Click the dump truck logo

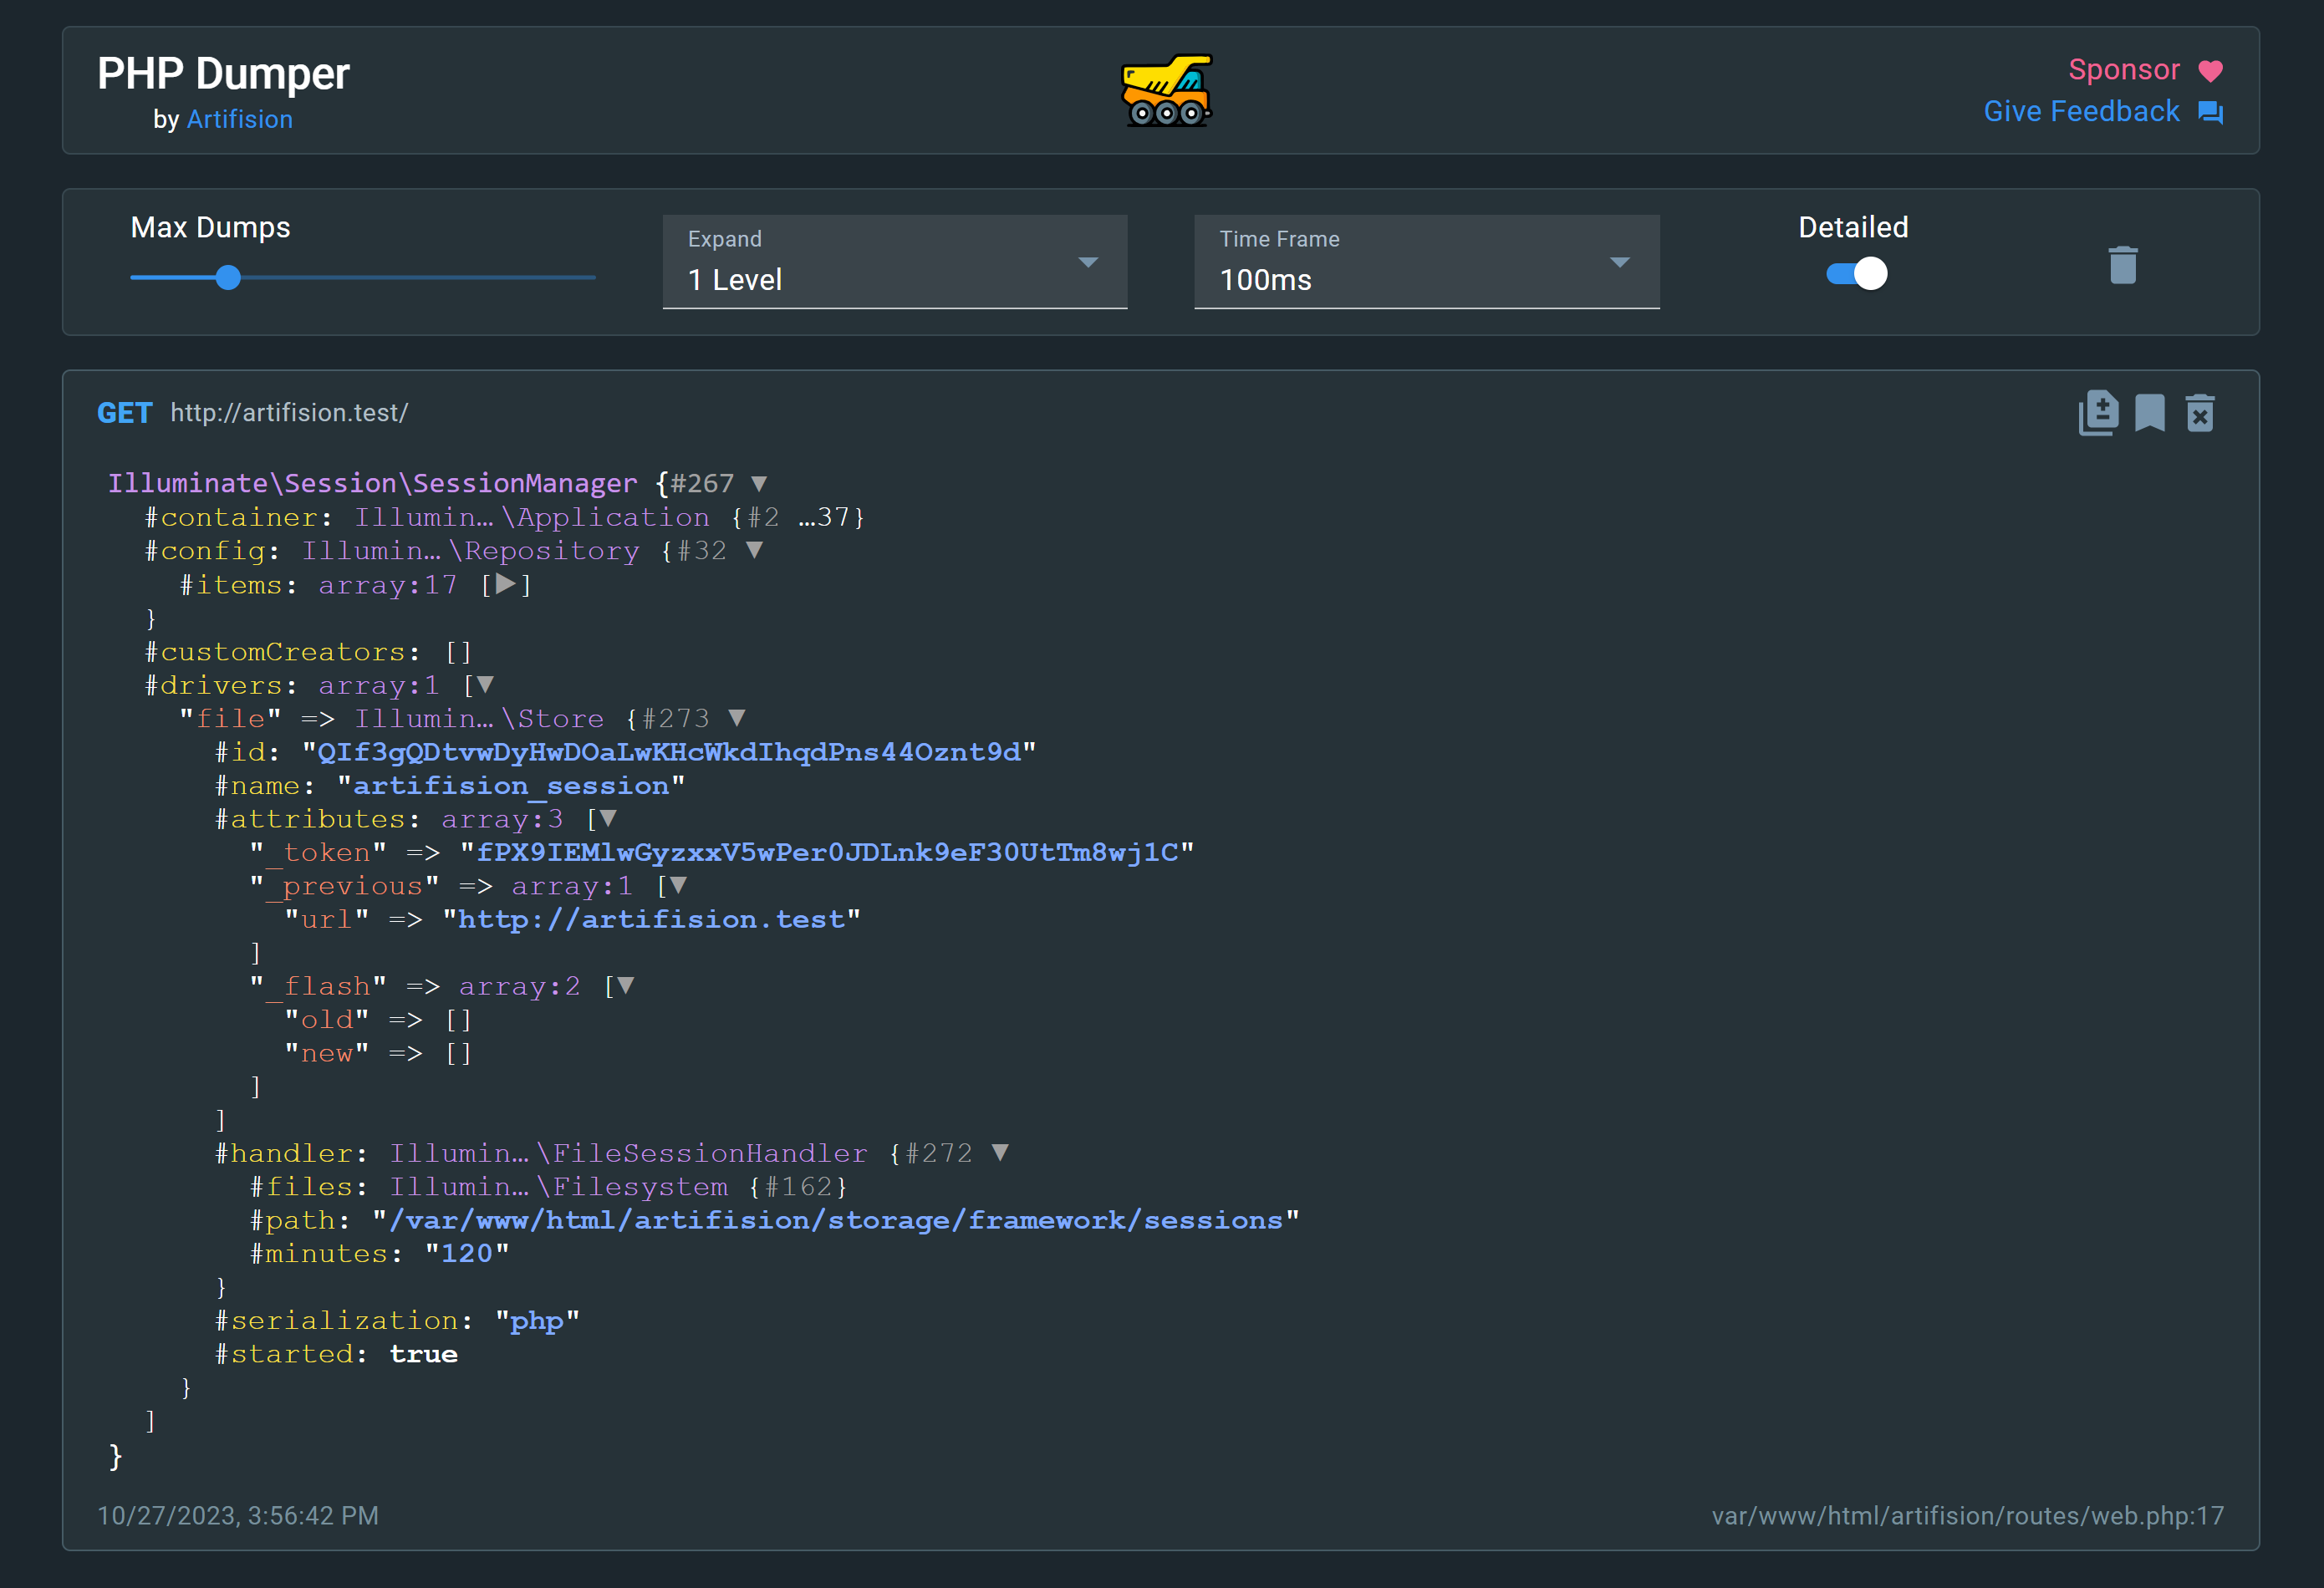click(1166, 92)
